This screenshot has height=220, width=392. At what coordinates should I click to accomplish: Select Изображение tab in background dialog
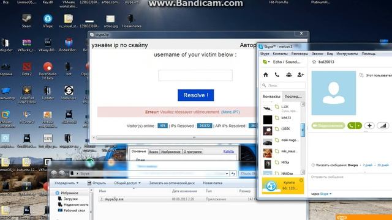(x=171, y=152)
